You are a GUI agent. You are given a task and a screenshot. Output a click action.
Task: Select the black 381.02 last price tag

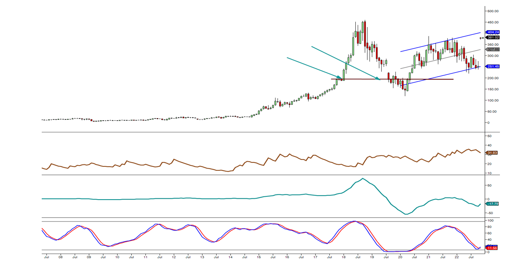click(493, 37)
